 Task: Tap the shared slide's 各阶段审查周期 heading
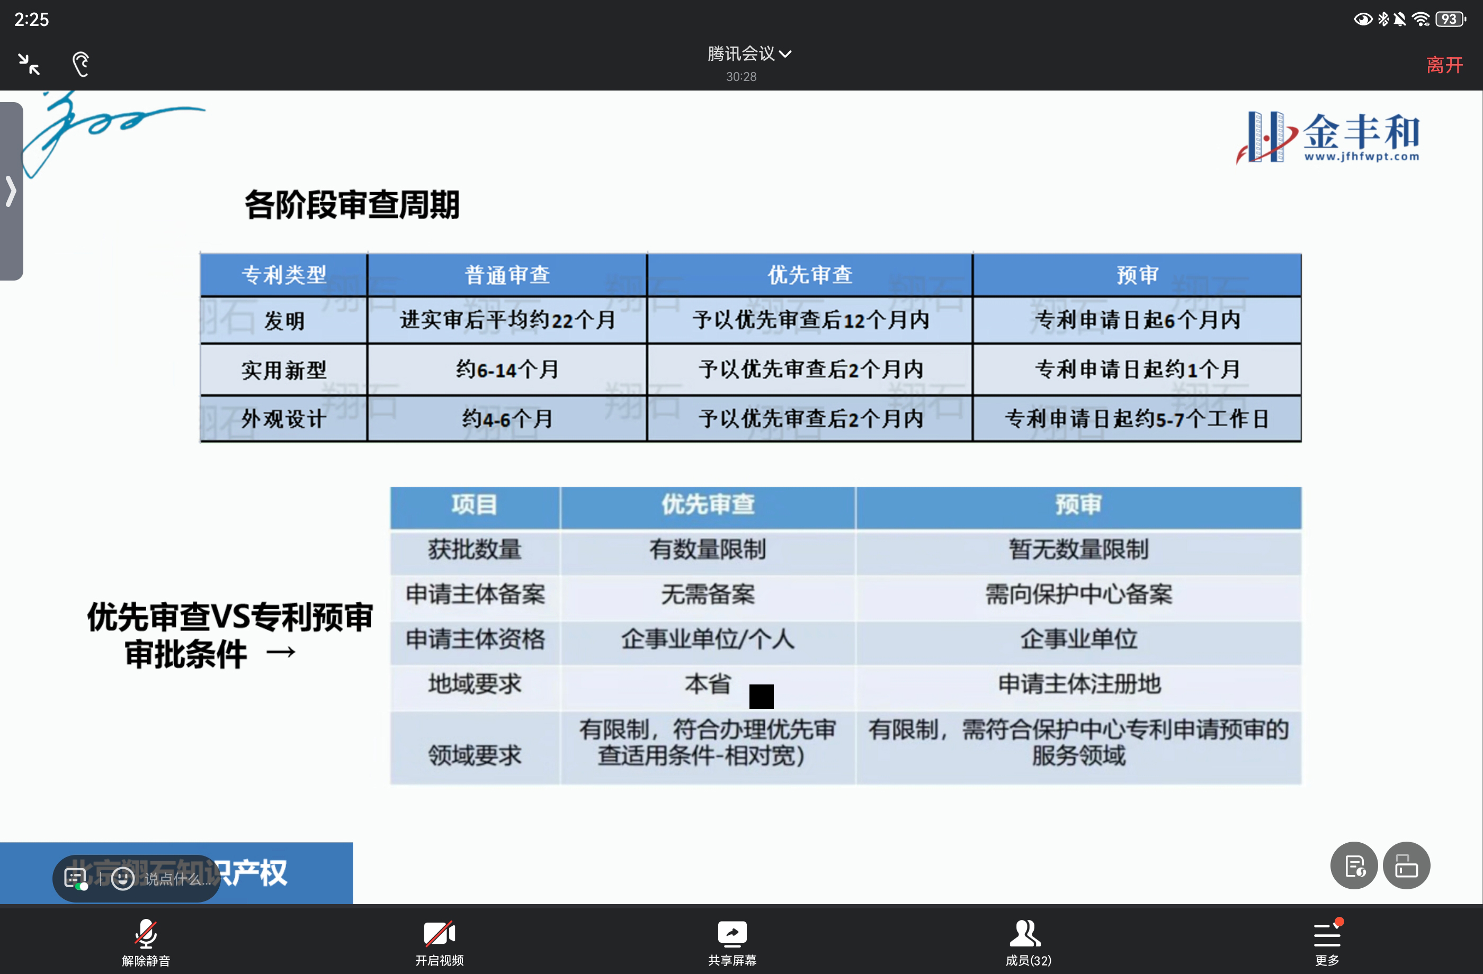pyautogui.click(x=352, y=205)
